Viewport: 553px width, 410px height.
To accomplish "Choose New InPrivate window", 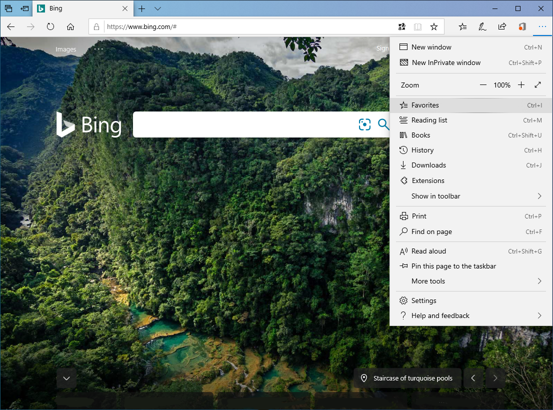I will [446, 62].
